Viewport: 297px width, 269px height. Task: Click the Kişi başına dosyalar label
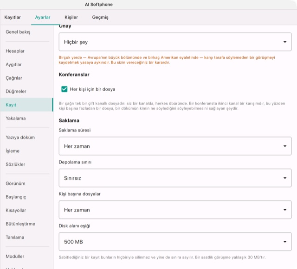click(79, 194)
